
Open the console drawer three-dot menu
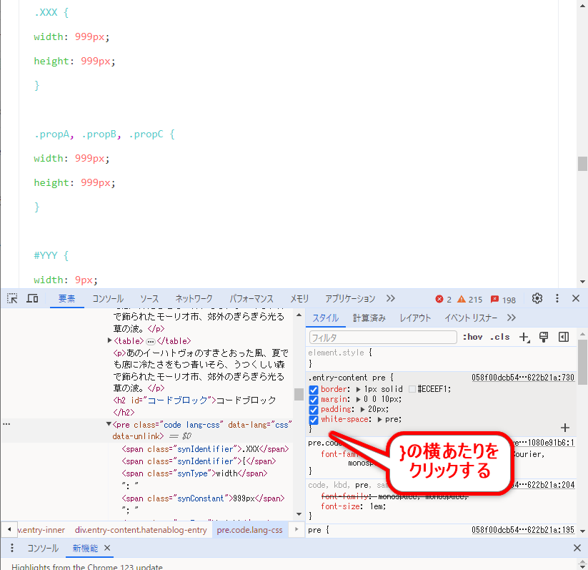pos(12,548)
